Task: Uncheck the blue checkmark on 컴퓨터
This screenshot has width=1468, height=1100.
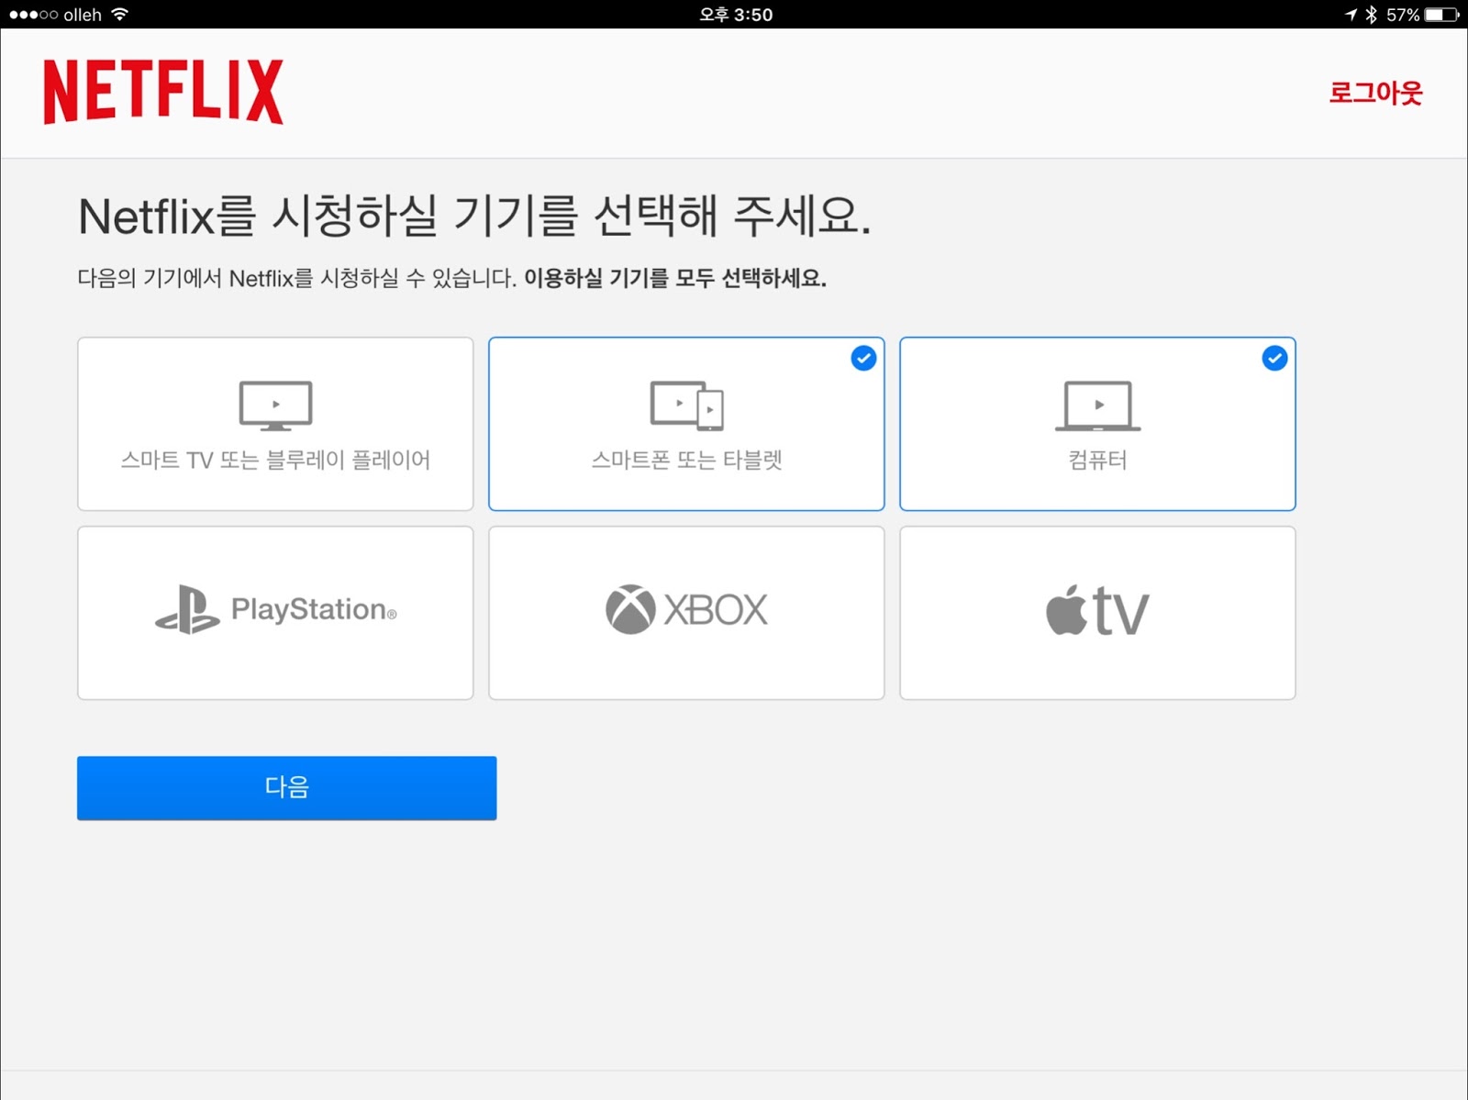Action: (1274, 359)
